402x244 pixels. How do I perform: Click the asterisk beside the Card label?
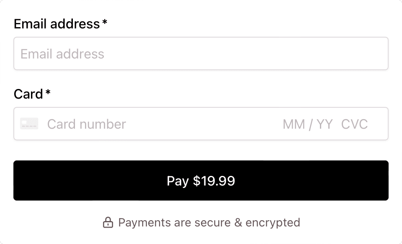[x=48, y=93]
